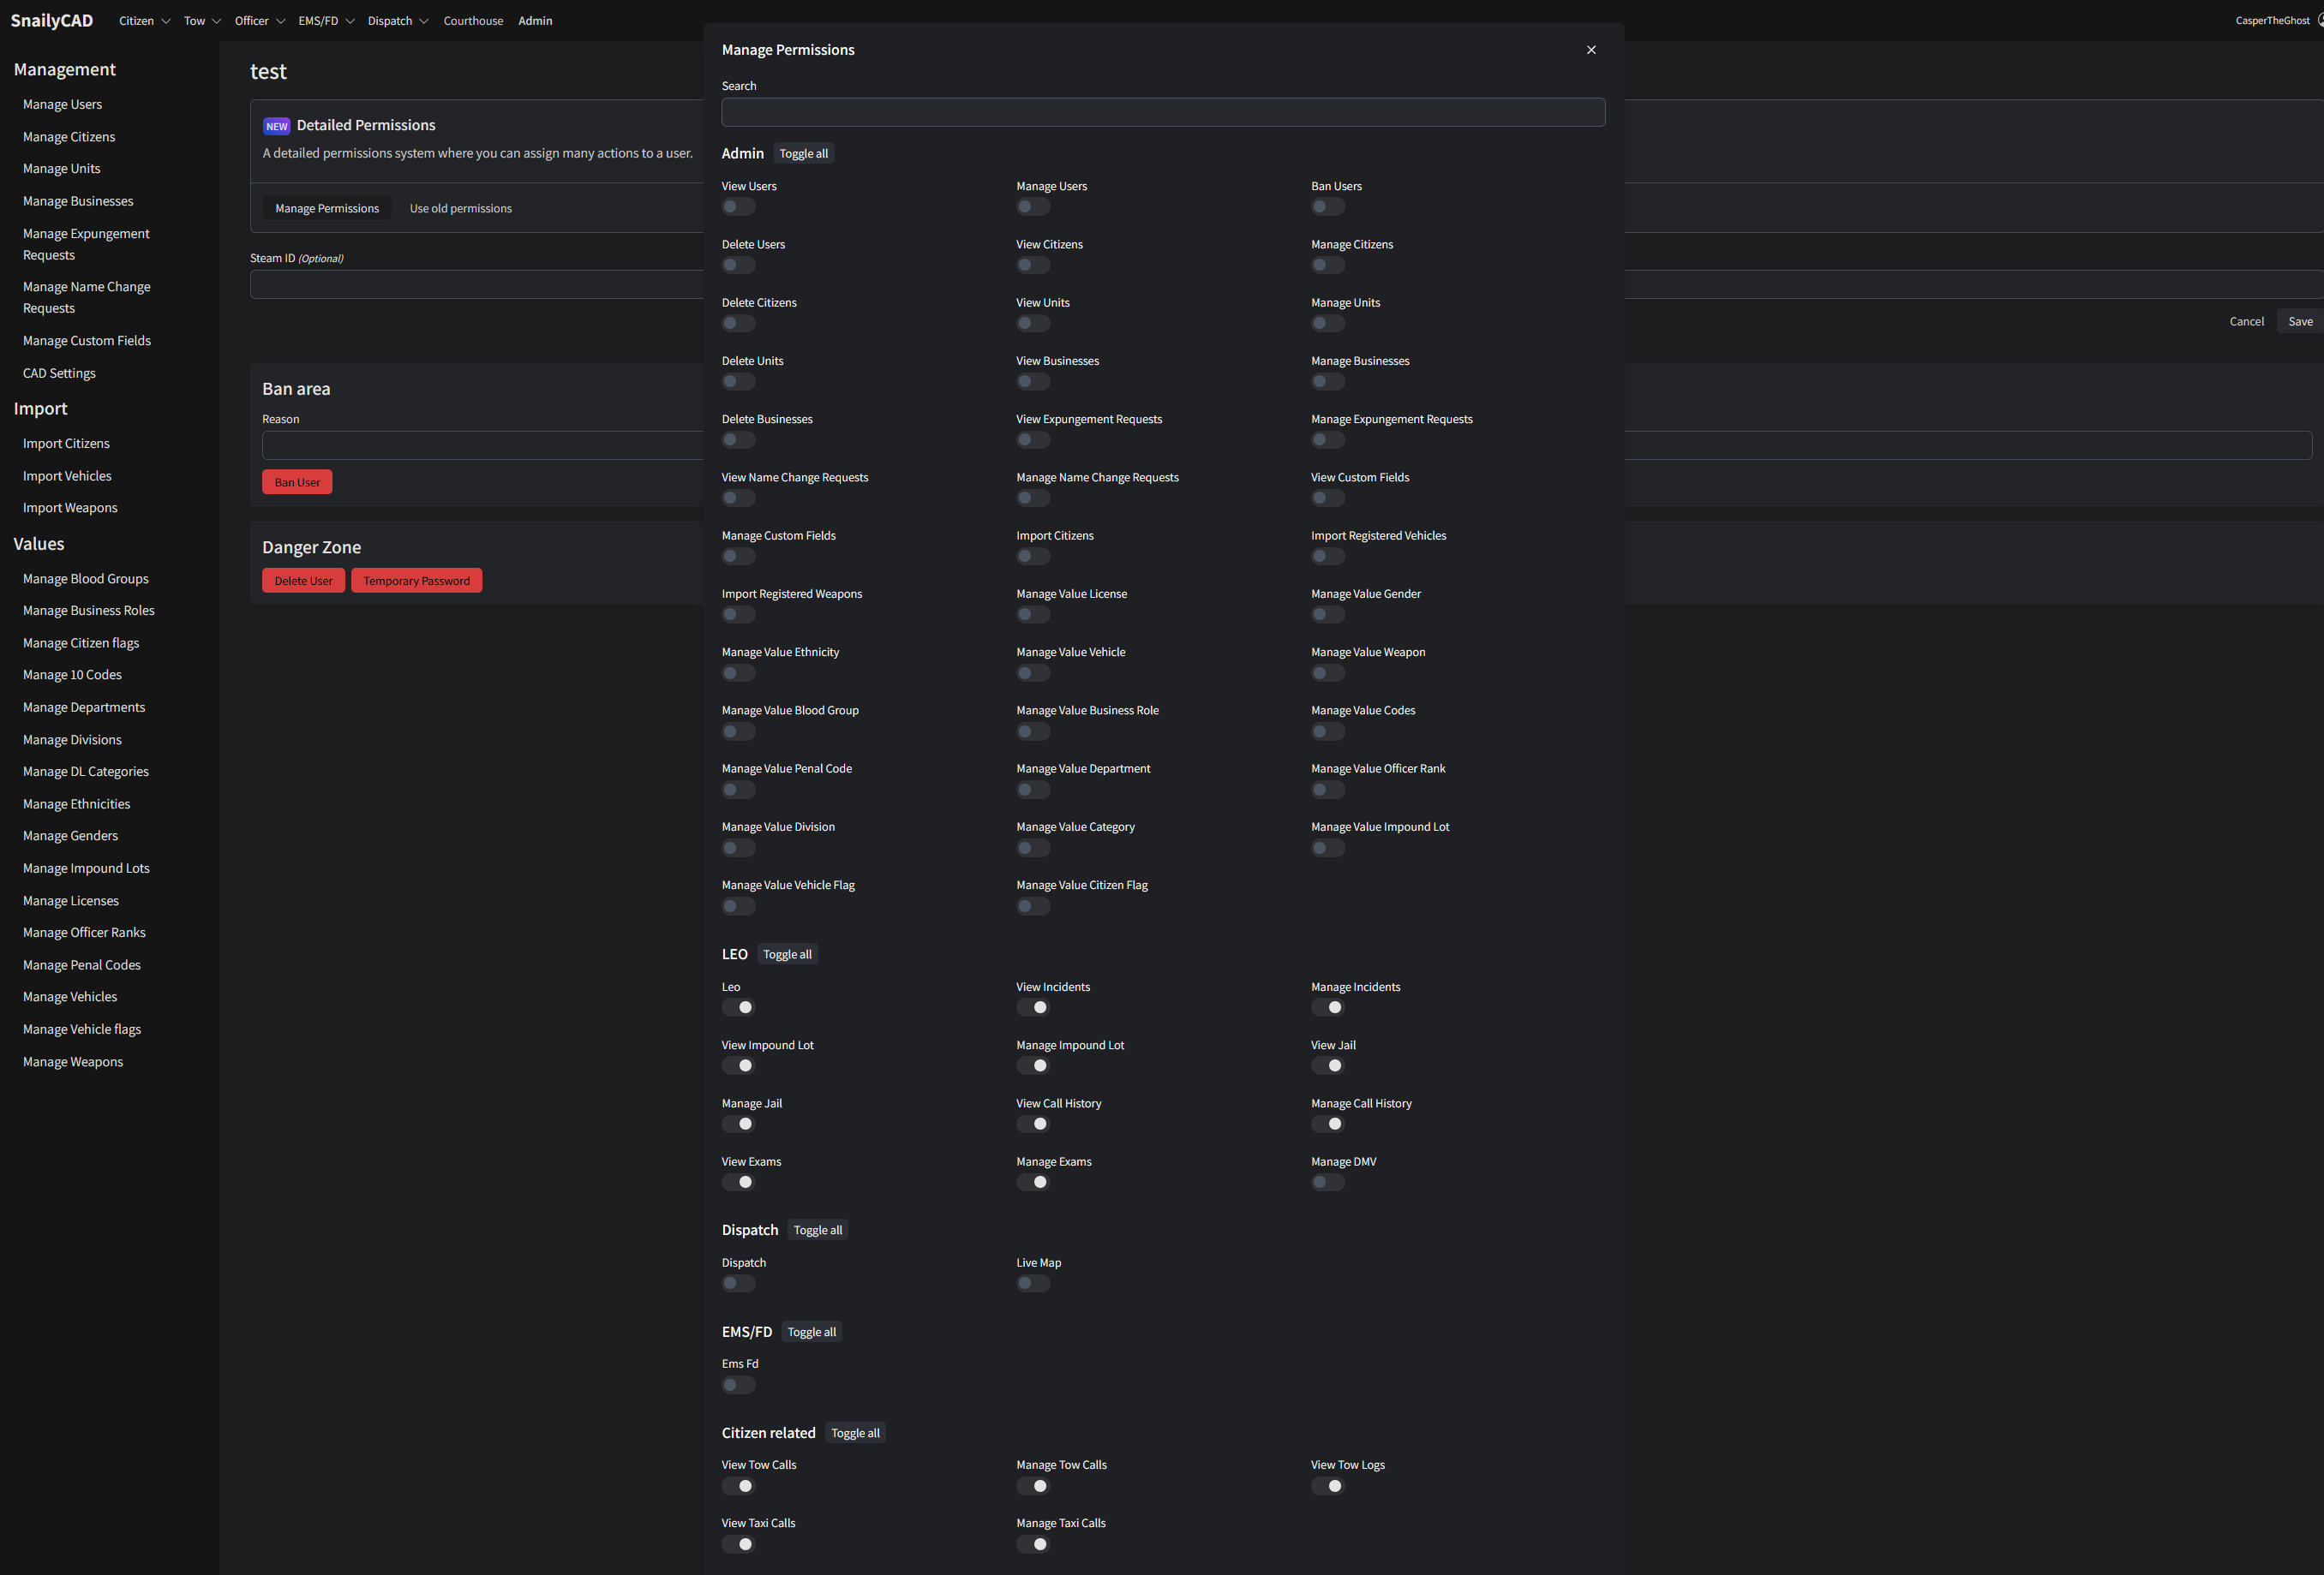Screen dimensions: 2324x1575
Task: Disable the Manage DMV permission
Action: tap(1328, 1181)
